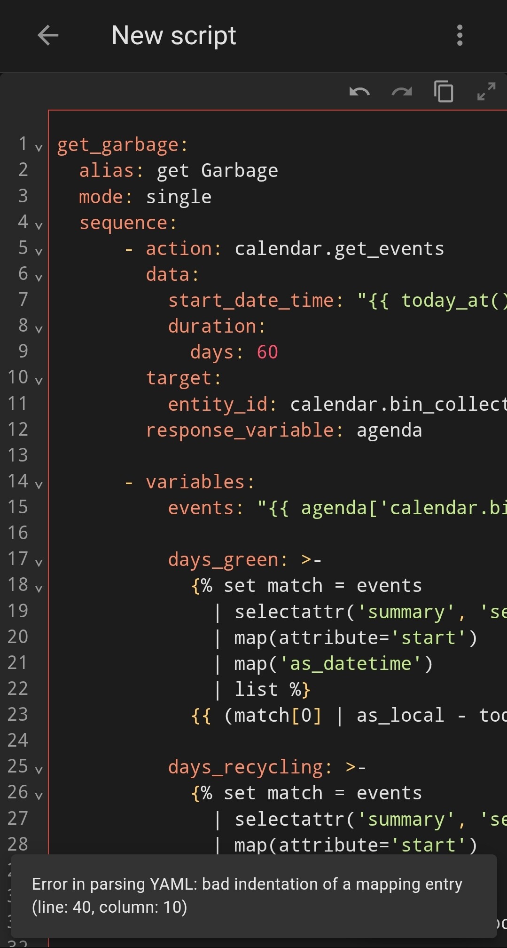Click 'get_garbage:' on line 1
The width and height of the screenshot is (507, 948).
pos(122,145)
